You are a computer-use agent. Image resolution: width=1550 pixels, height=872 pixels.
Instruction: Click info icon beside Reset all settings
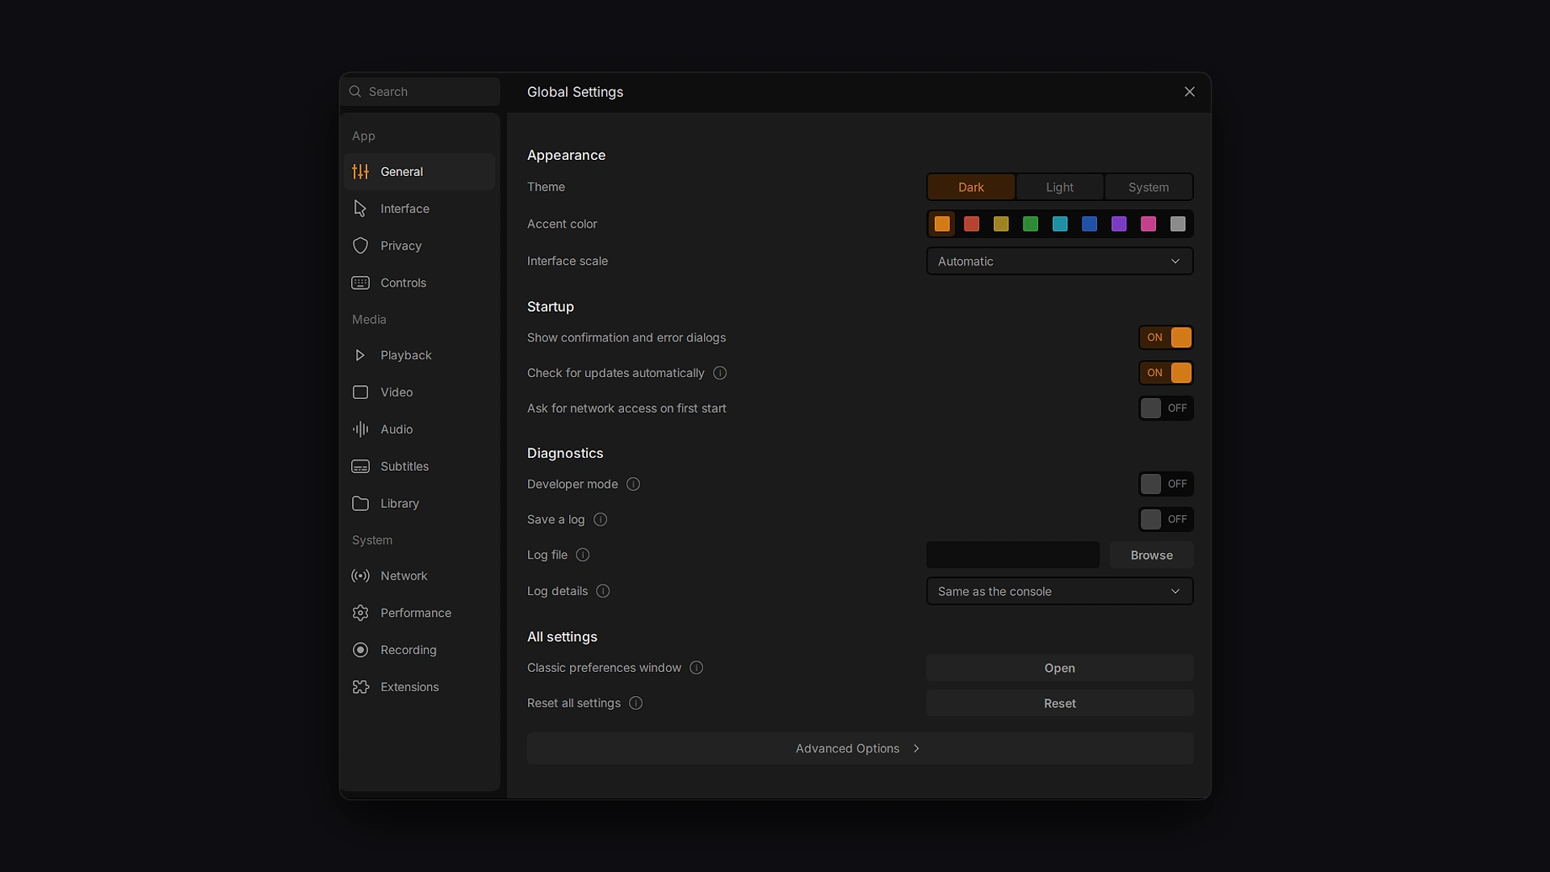click(x=635, y=703)
